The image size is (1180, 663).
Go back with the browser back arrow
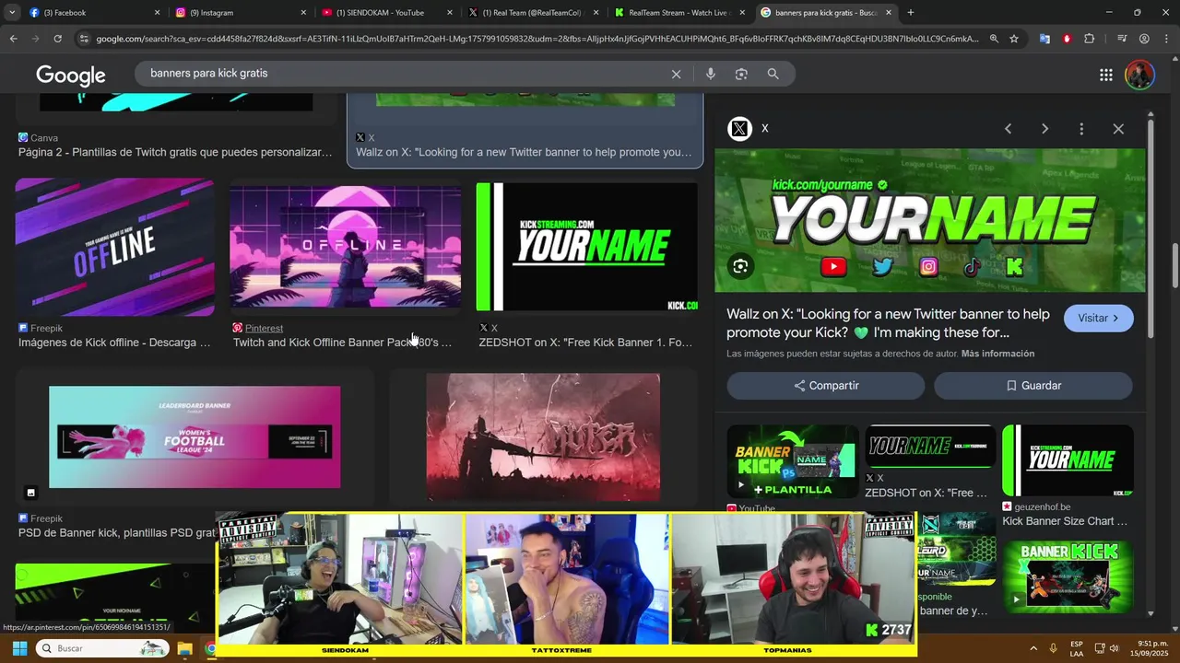[13, 39]
